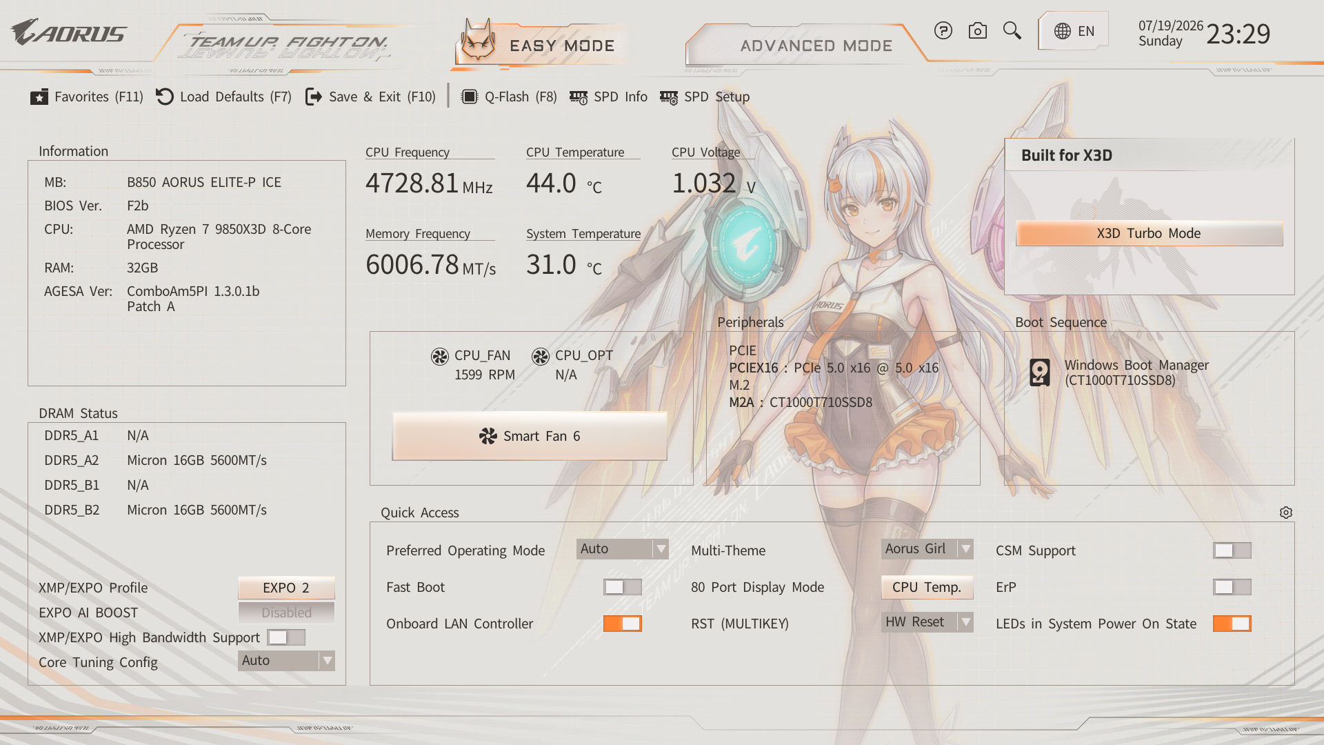
Task: Switch to Easy Mode tab
Action: (x=542, y=46)
